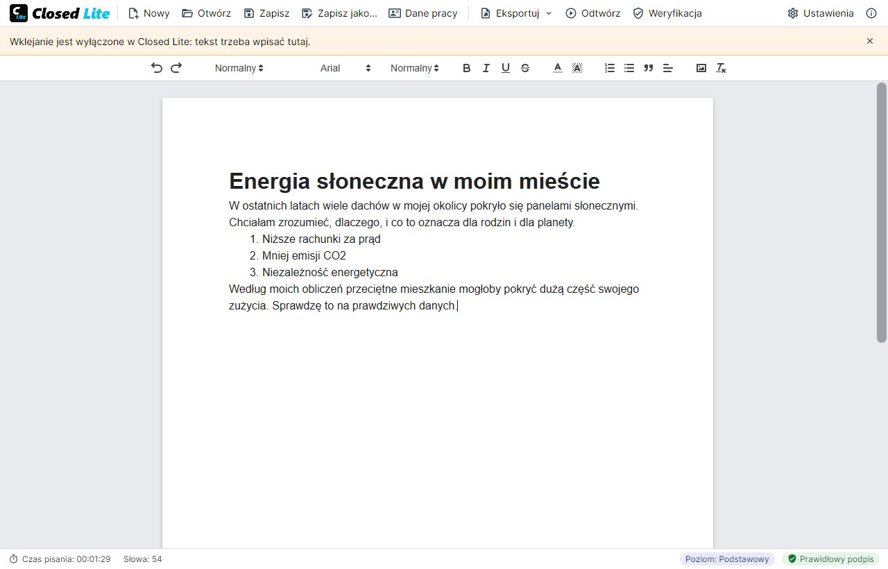Screen dimensions: 888x569
Task: Redo the undone edit
Action: pos(176,68)
